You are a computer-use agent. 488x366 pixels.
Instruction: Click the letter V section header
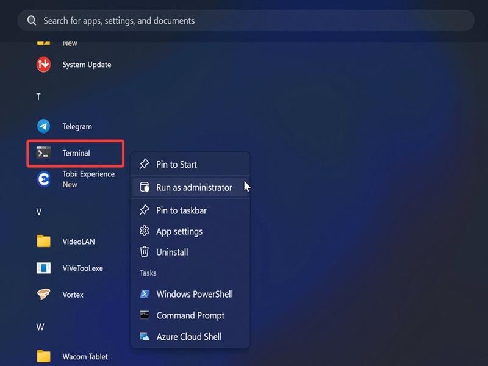click(39, 212)
